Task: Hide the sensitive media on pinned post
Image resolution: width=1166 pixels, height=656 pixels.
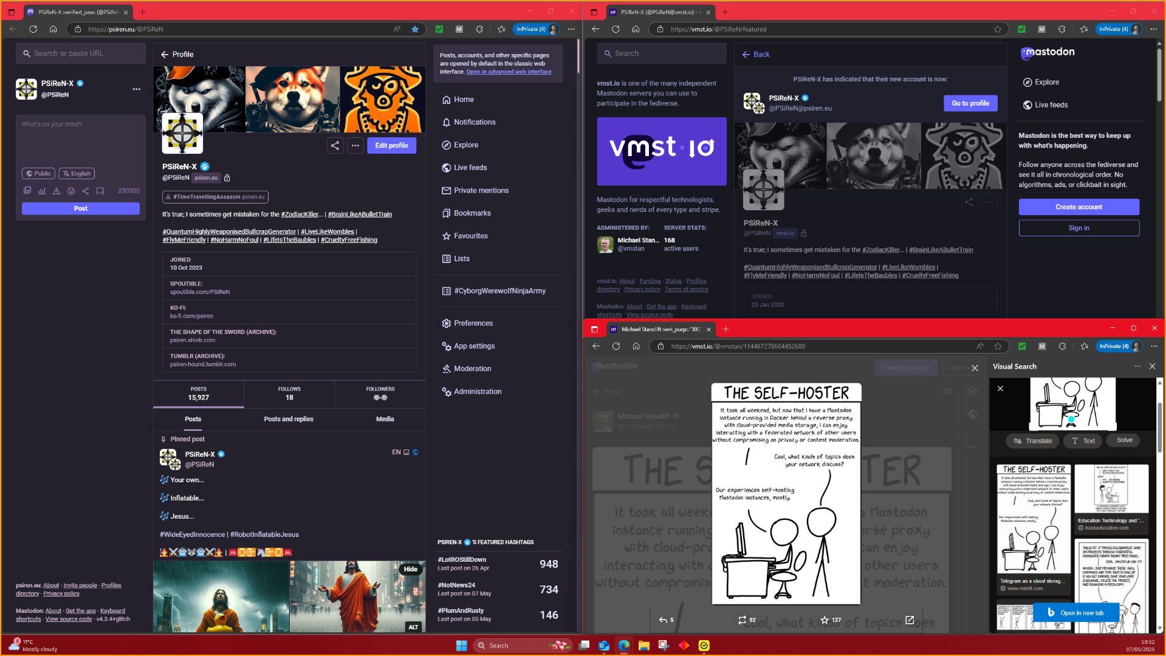Action: click(411, 570)
